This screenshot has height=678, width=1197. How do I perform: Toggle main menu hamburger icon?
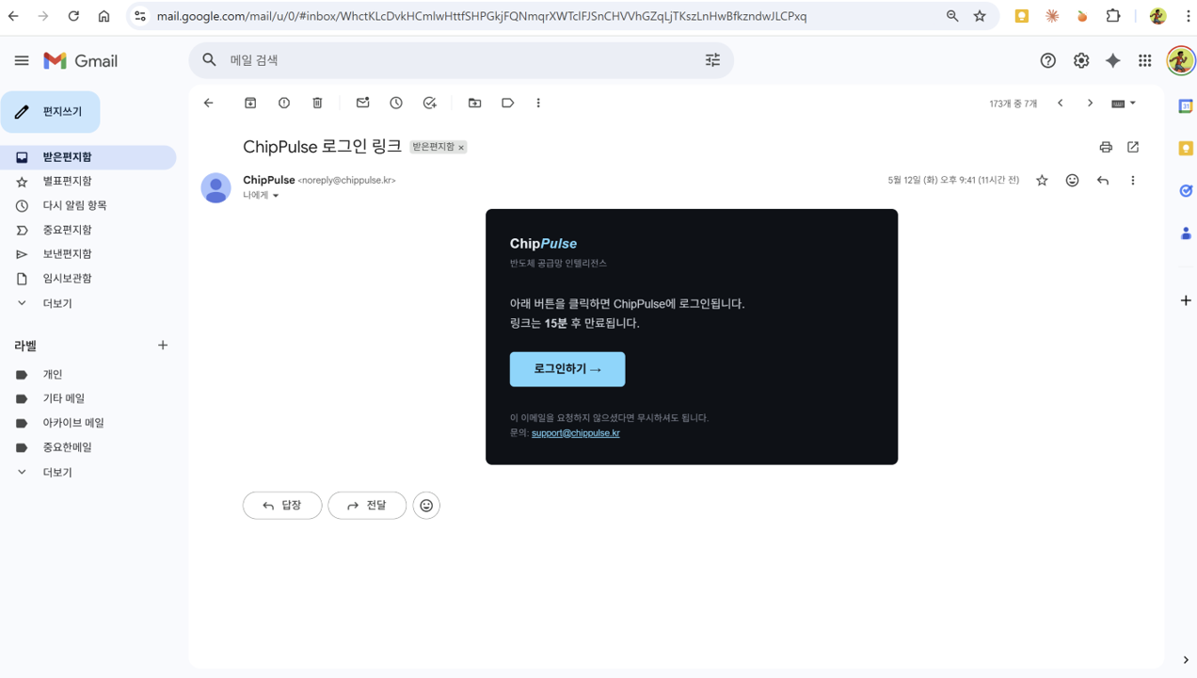point(22,60)
